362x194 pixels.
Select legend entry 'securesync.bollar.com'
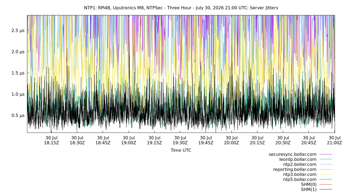point(293,154)
